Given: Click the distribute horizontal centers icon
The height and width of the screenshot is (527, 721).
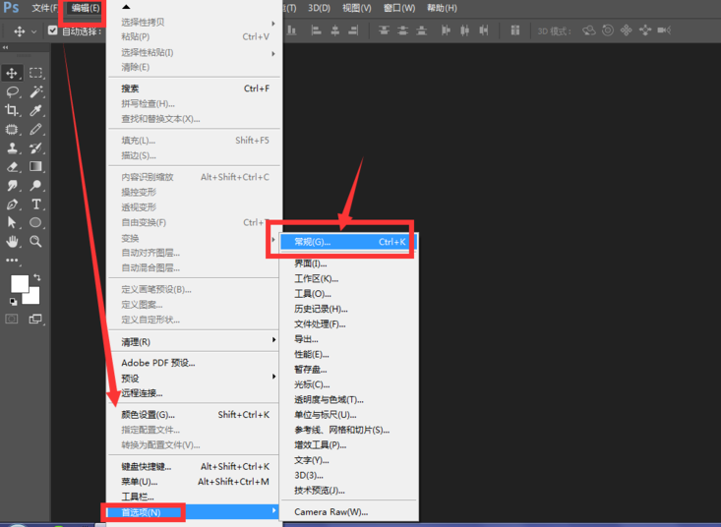Looking at the screenshot, I should coord(465,30).
